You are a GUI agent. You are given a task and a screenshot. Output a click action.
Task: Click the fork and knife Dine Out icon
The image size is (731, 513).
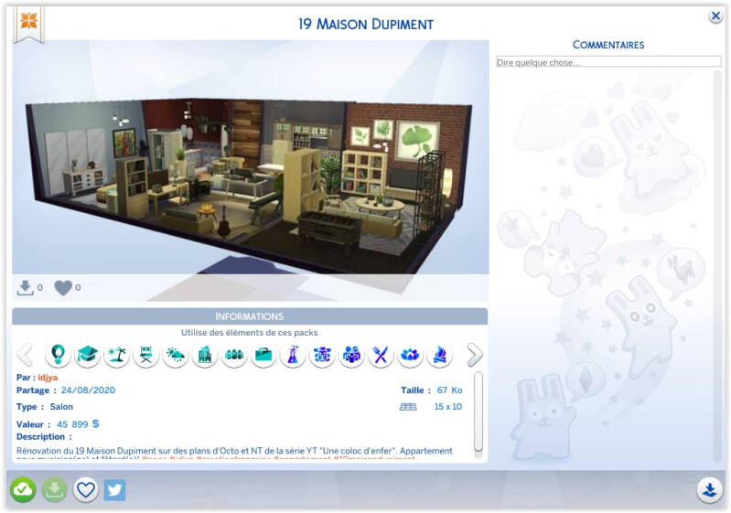381,355
